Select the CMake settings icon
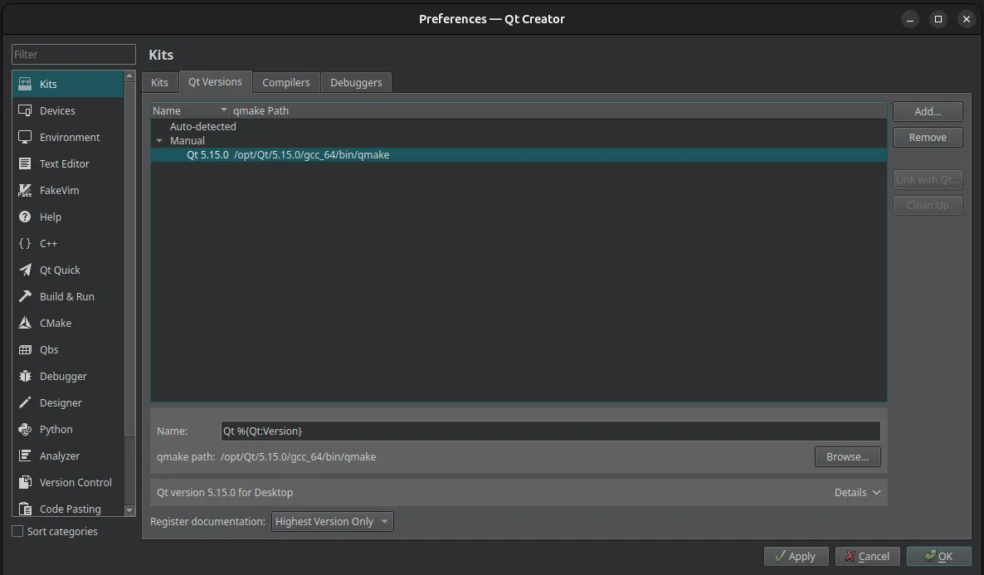 (25, 323)
